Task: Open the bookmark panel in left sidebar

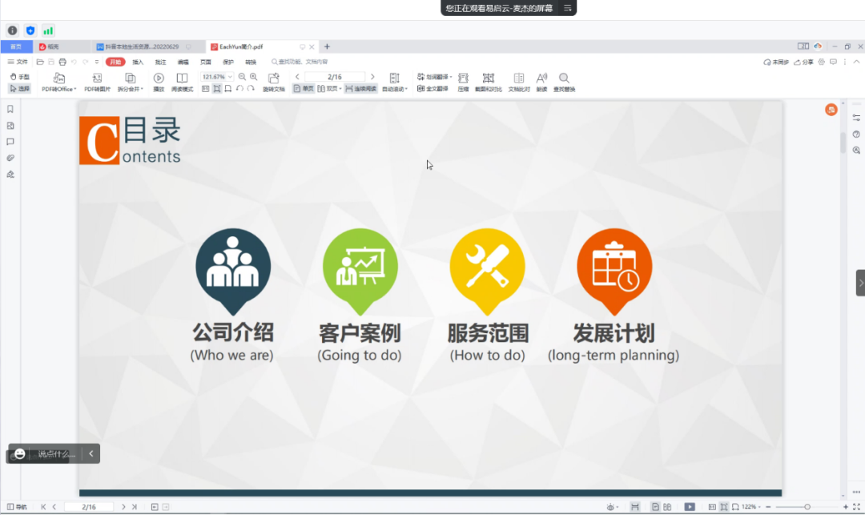Action: (10, 109)
